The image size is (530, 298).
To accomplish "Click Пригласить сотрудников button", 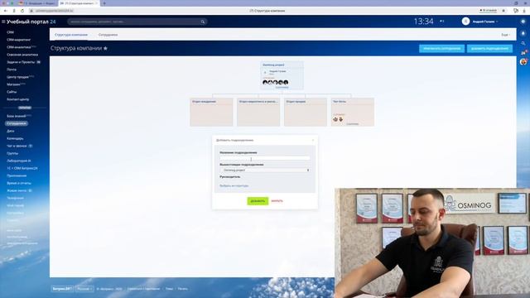I will point(441,48).
